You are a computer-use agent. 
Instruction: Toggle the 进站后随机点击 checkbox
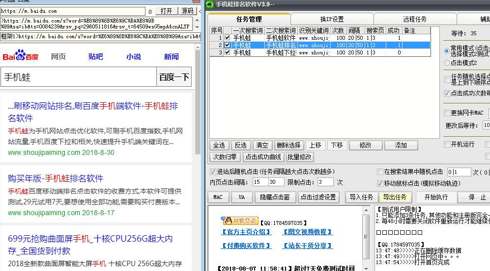pos(213,172)
